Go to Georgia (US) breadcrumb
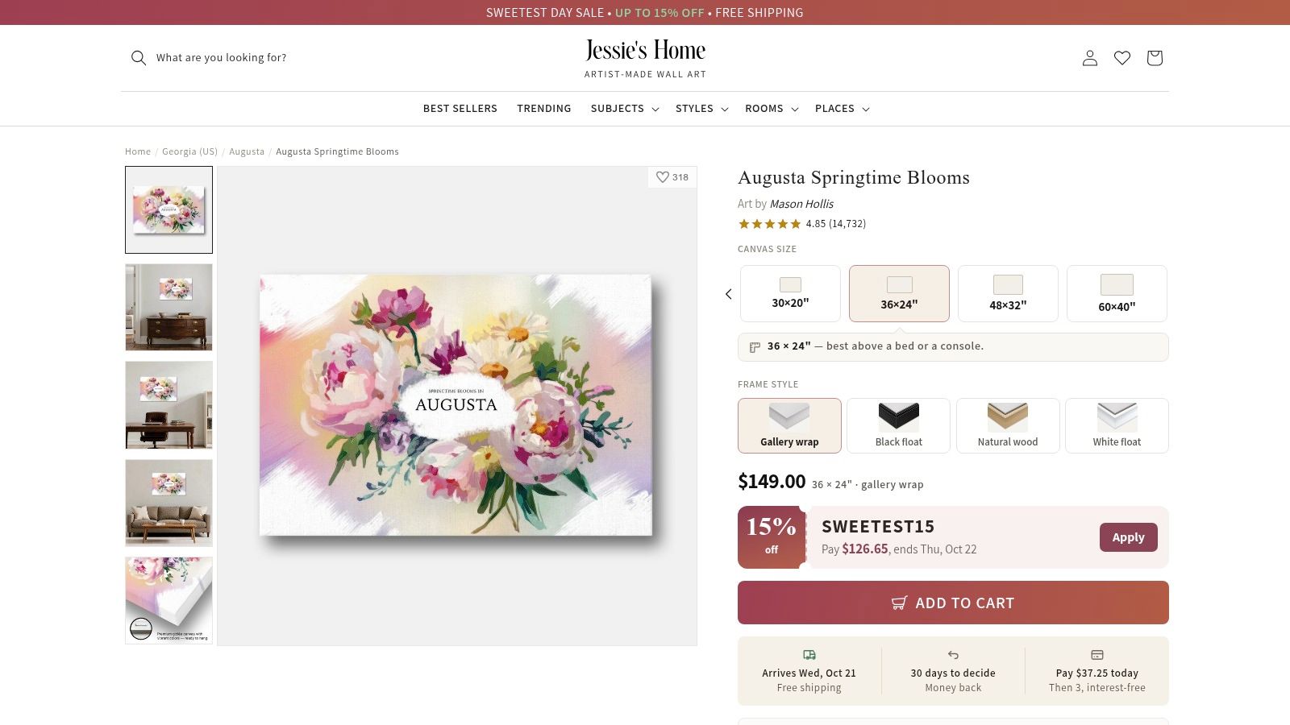This screenshot has height=725, width=1290. pos(189,151)
